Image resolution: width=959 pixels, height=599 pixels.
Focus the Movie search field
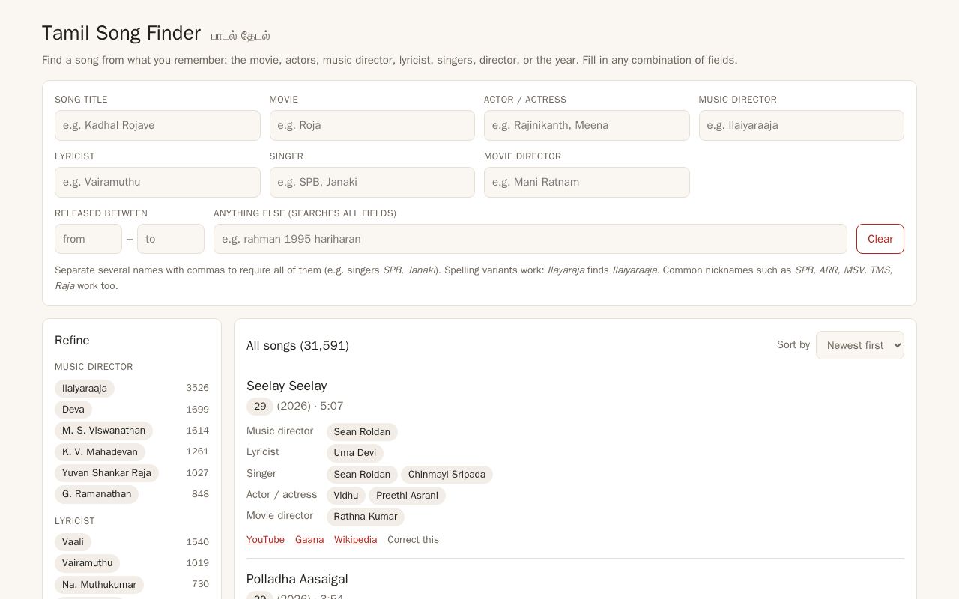coord(372,125)
